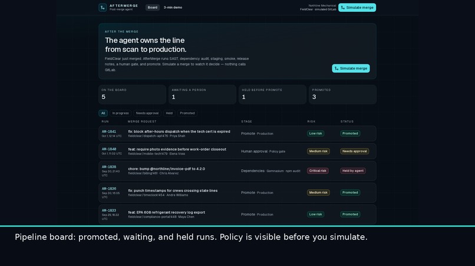Select the Held before promote card
Screen dimensions: 475x266
click(272, 95)
